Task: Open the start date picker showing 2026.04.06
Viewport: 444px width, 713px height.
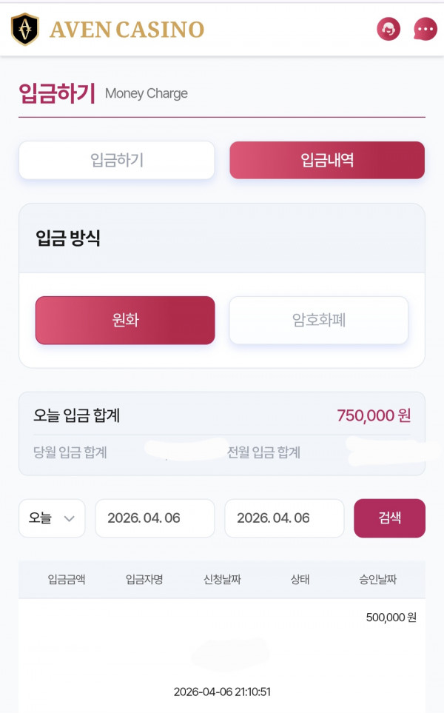Action: tap(155, 518)
